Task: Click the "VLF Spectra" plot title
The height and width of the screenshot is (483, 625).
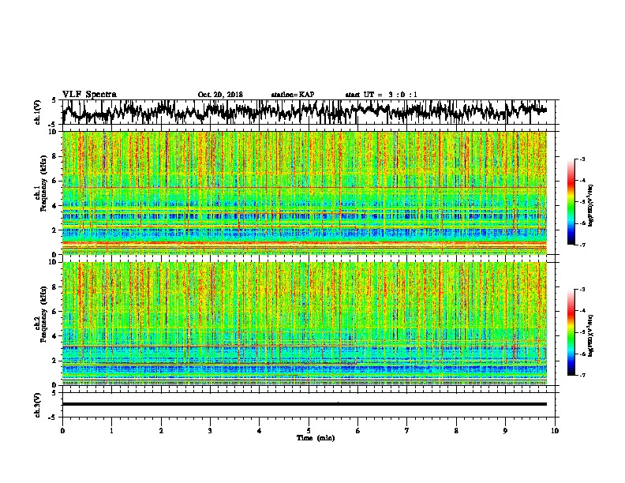Action: tap(89, 95)
